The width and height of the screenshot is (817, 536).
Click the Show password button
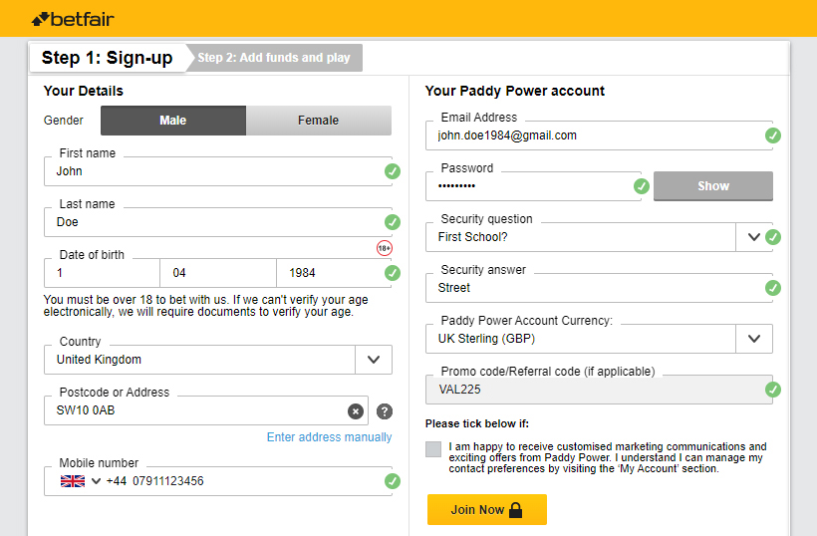point(712,186)
